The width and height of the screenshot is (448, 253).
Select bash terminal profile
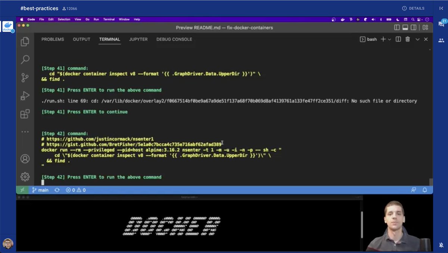point(368,39)
